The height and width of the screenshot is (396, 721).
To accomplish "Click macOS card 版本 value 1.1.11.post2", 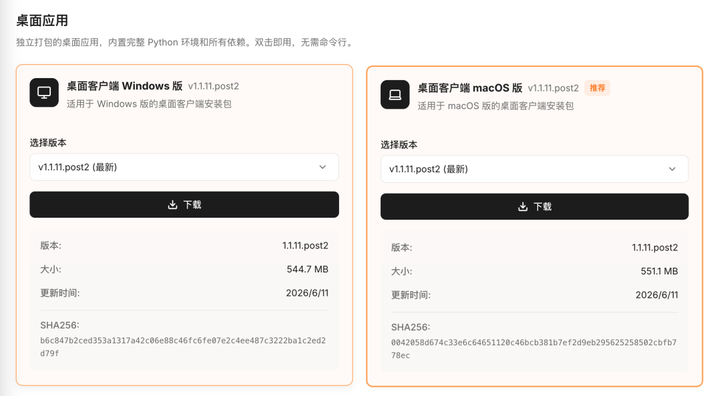I will (x=655, y=248).
